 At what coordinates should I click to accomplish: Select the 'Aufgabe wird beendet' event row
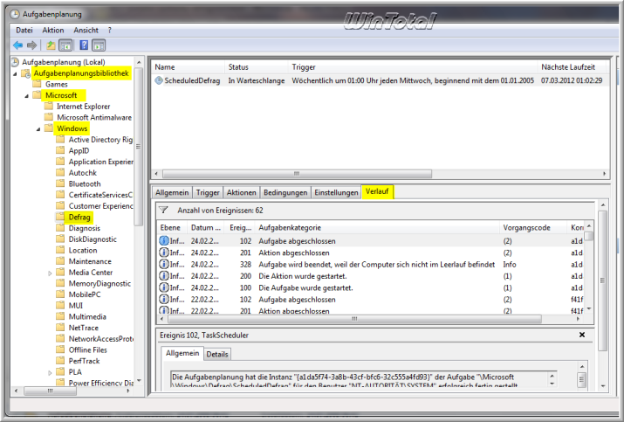coord(371,264)
